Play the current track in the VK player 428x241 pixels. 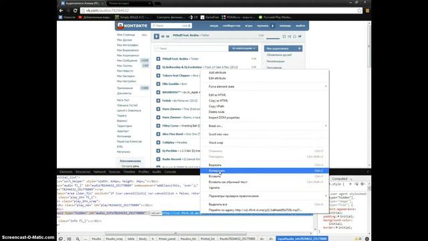[156, 36]
